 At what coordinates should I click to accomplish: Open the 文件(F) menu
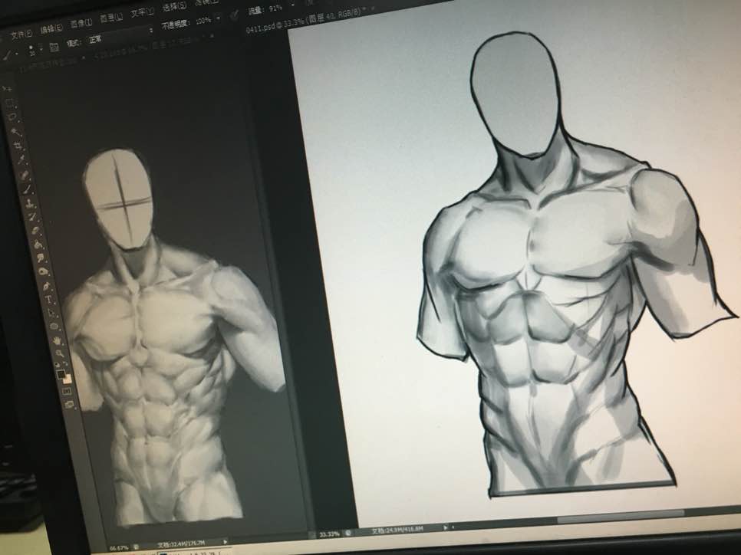pyautogui.click(x=21, y=34)
